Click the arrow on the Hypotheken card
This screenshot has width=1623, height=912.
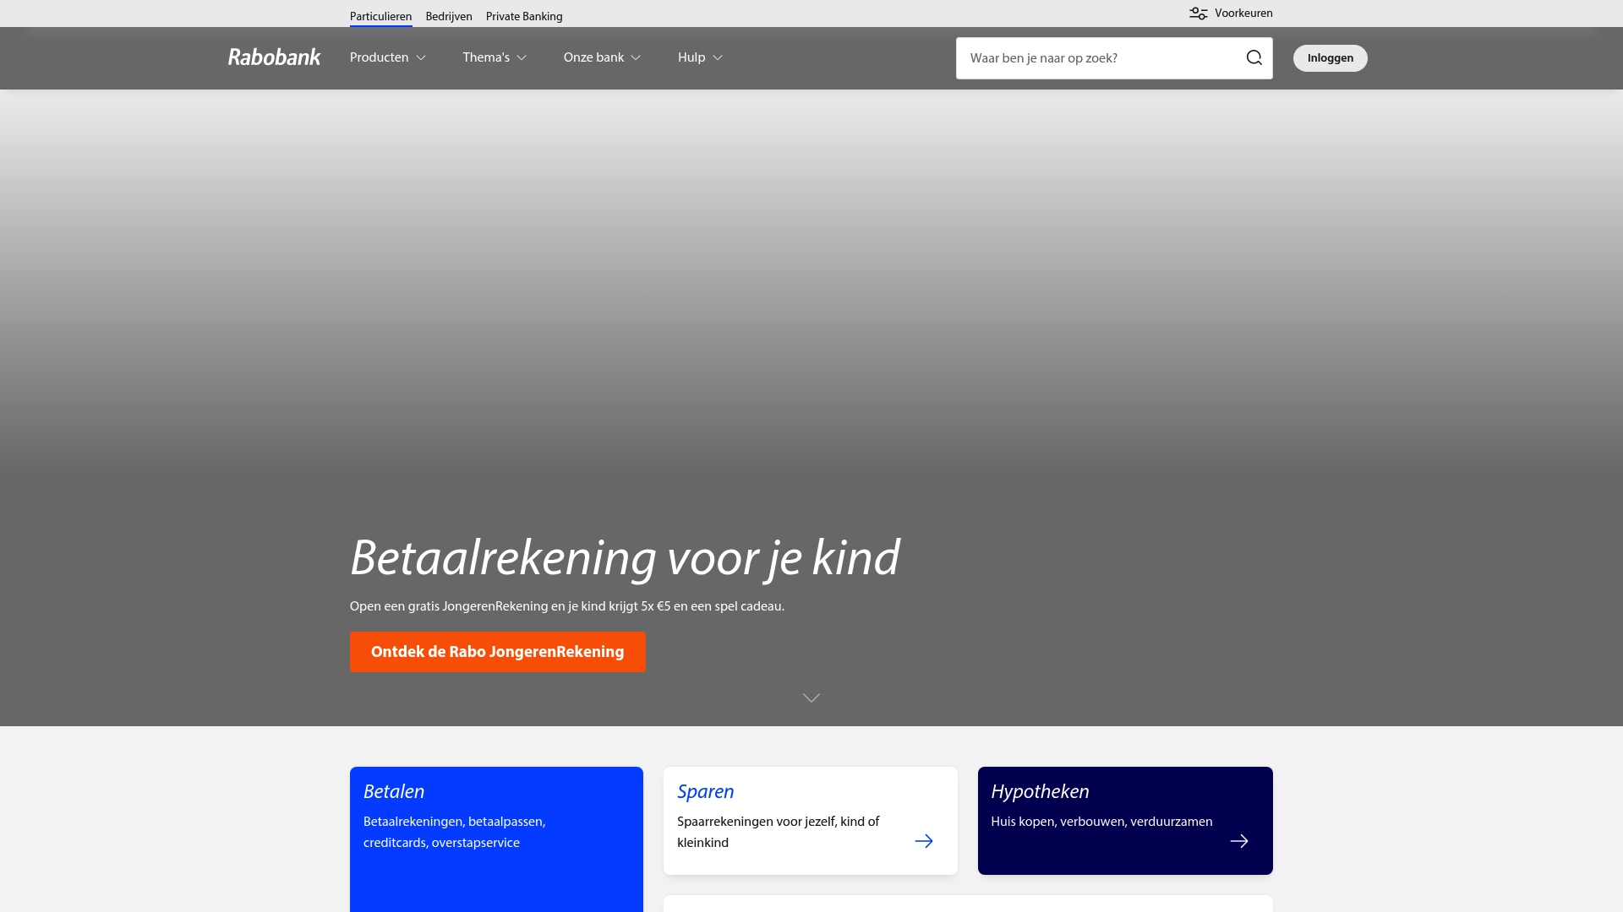point(1238,841)
